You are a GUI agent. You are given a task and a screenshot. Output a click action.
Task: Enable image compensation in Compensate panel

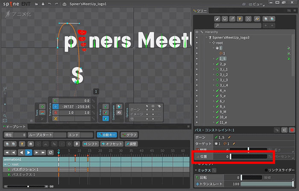(x=119, y=112)
